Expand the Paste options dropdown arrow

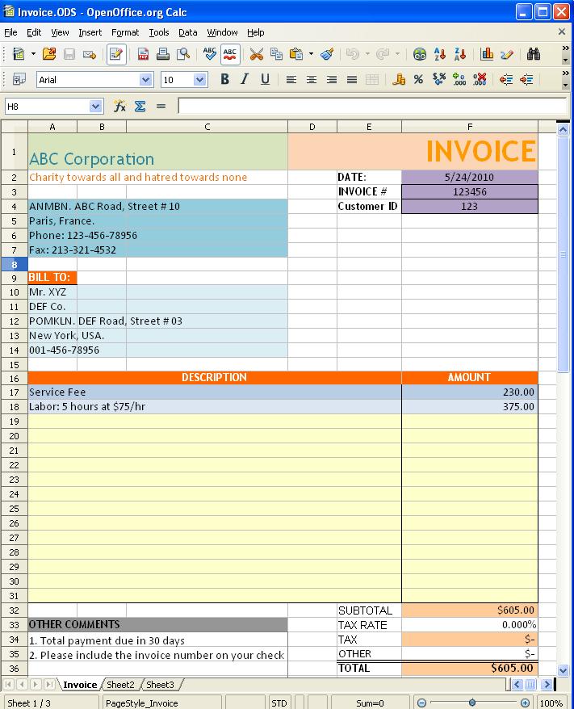[x=311, y=54]
